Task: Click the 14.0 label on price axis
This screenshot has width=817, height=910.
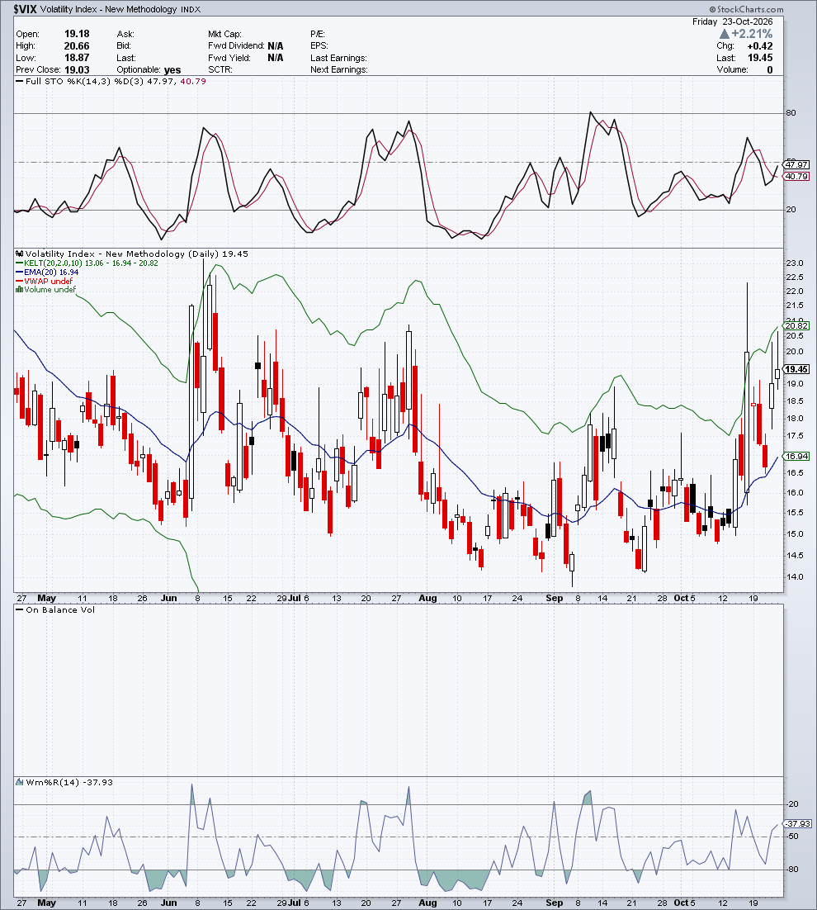Action: point(795,577)
